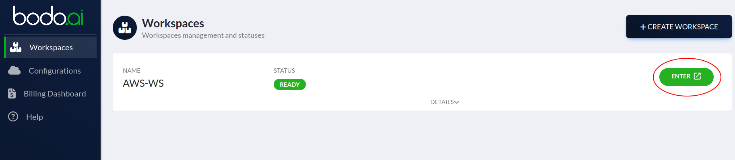Click the Help question mark icon
This screenshot has height=160, width=735.
click(x=13, y=117)
